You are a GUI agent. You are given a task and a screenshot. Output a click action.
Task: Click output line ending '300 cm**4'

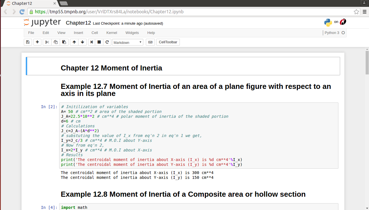coord(137,173)
